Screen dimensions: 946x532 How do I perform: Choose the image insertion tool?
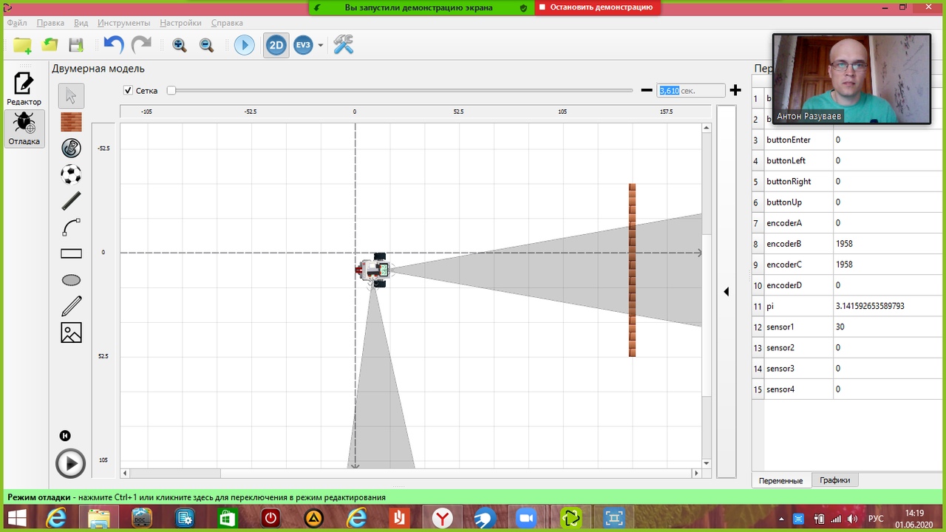click(x=71, y=332)
